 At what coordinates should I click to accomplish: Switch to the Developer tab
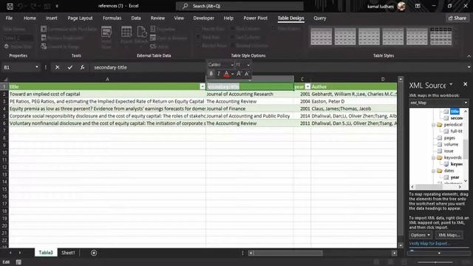(x=204, y=18)
